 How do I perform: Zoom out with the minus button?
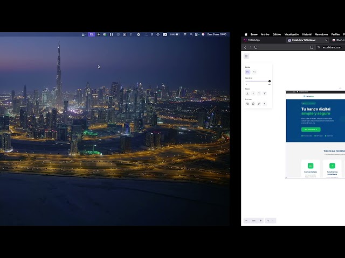point(246,220)
